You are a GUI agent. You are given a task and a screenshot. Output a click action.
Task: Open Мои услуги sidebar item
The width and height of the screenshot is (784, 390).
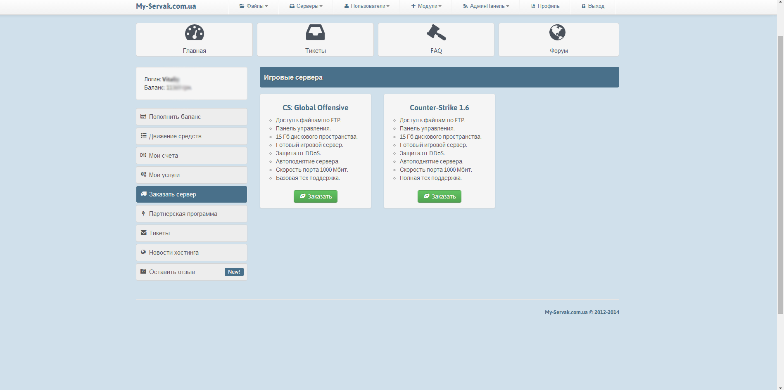(x=192, y=175)
